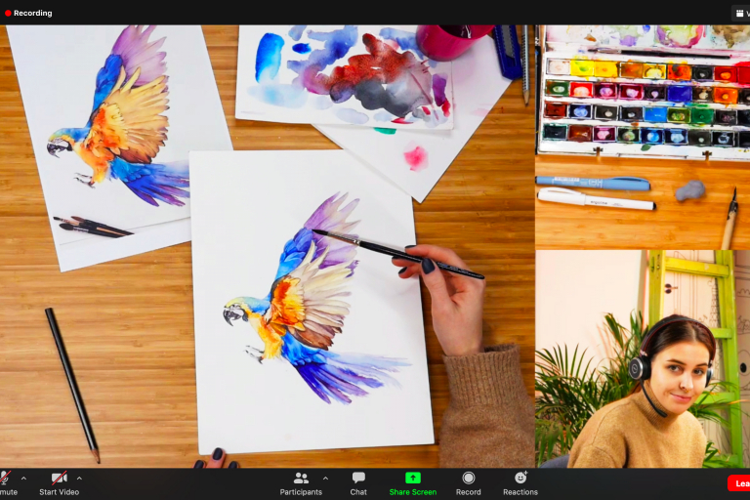This screenshot has width=750, height=500.
Task: Open the Participants panel
Action: 301,481
